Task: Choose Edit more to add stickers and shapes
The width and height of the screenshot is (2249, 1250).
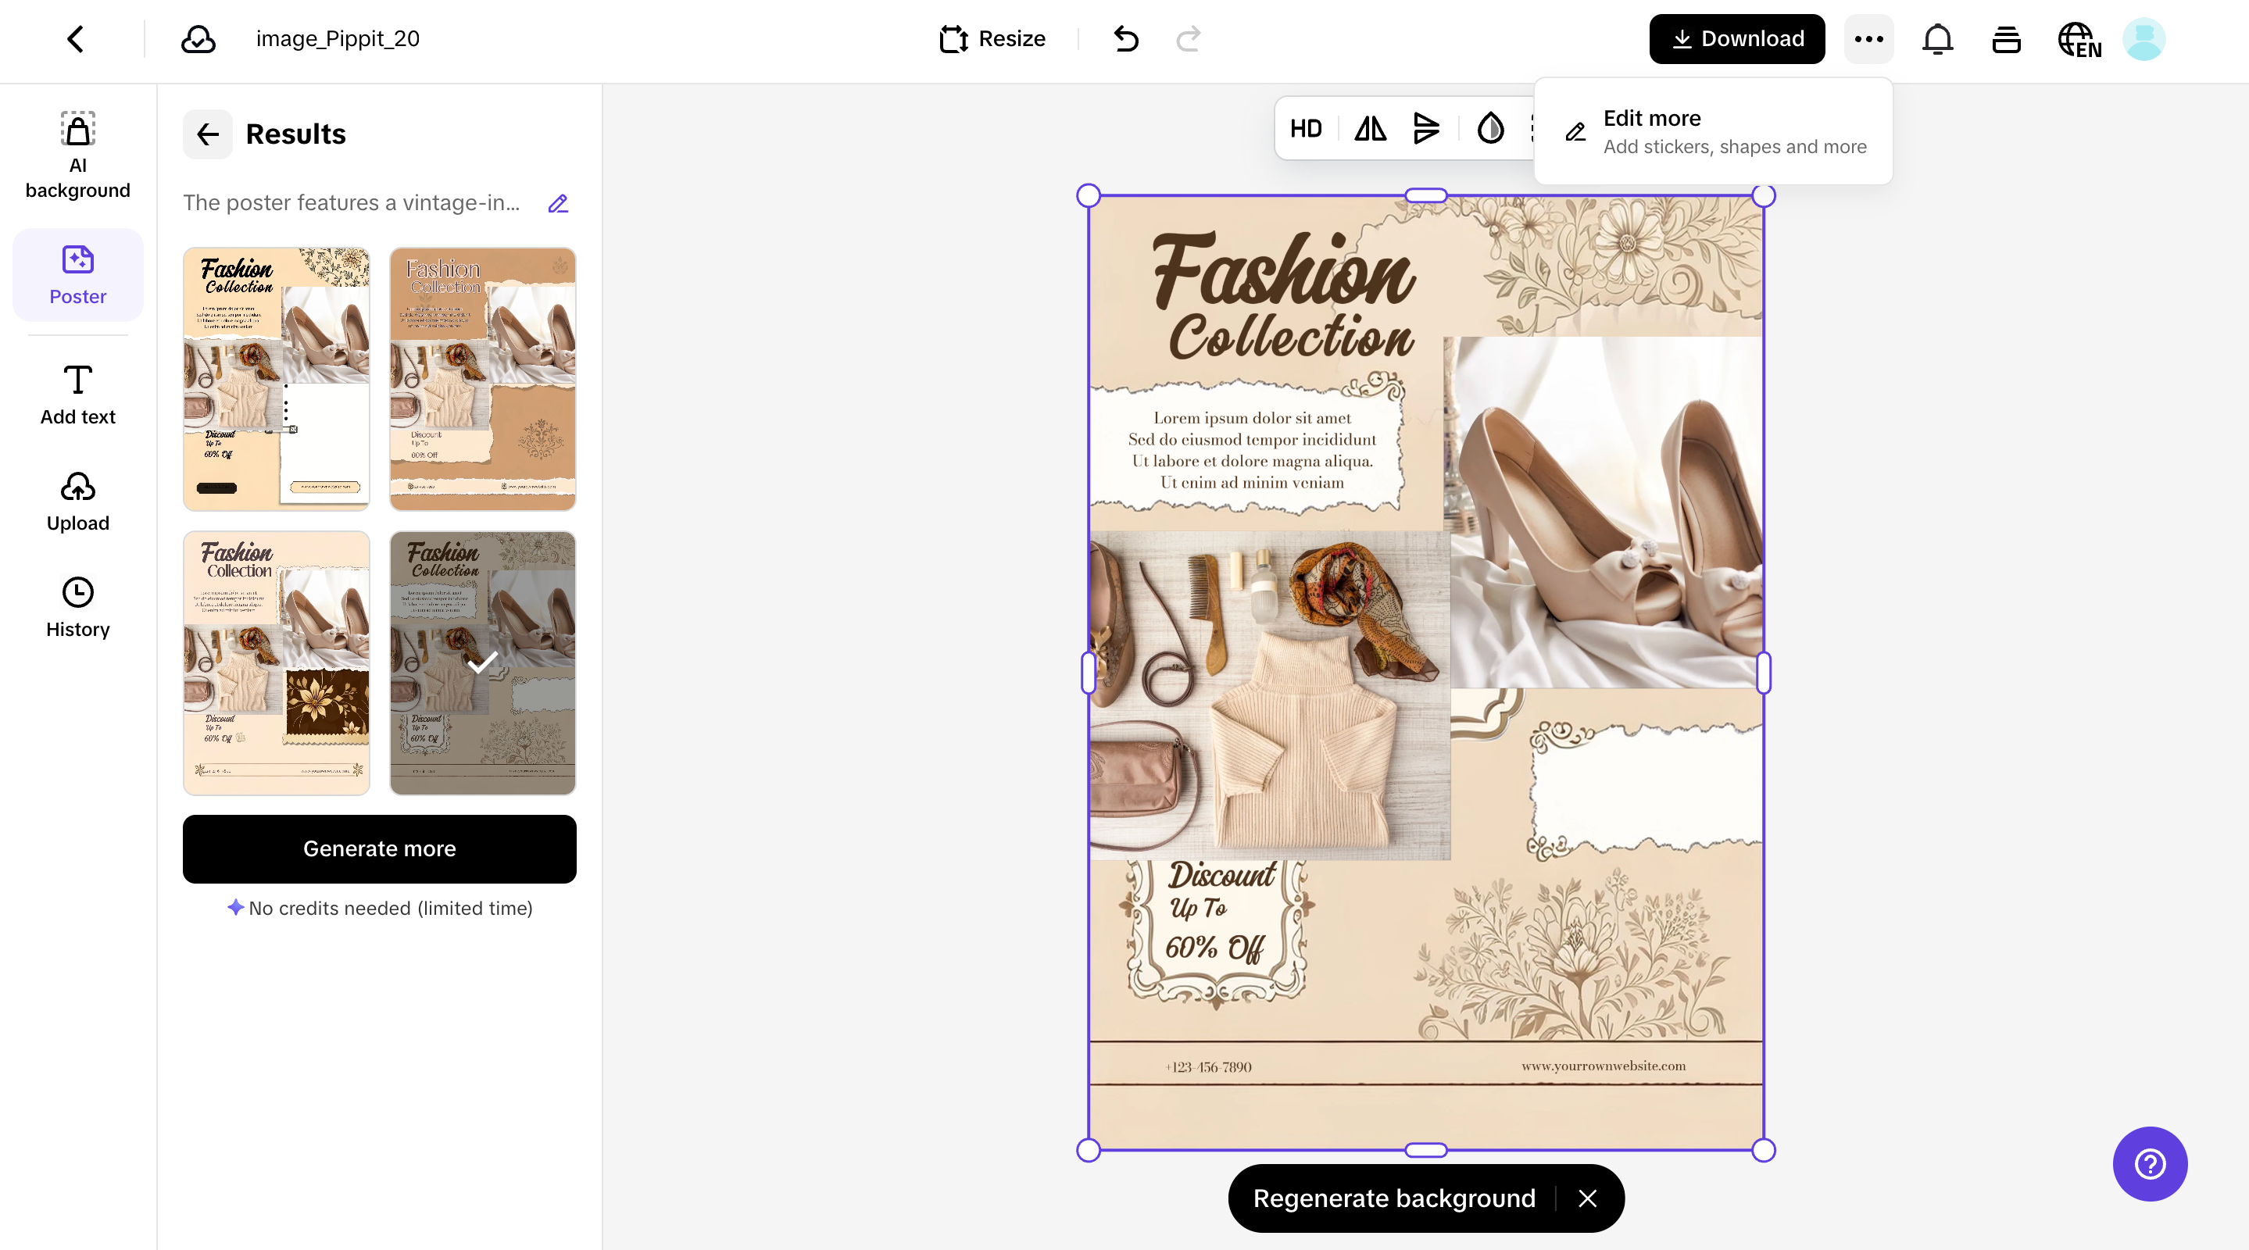Action: click(1713, 131)
